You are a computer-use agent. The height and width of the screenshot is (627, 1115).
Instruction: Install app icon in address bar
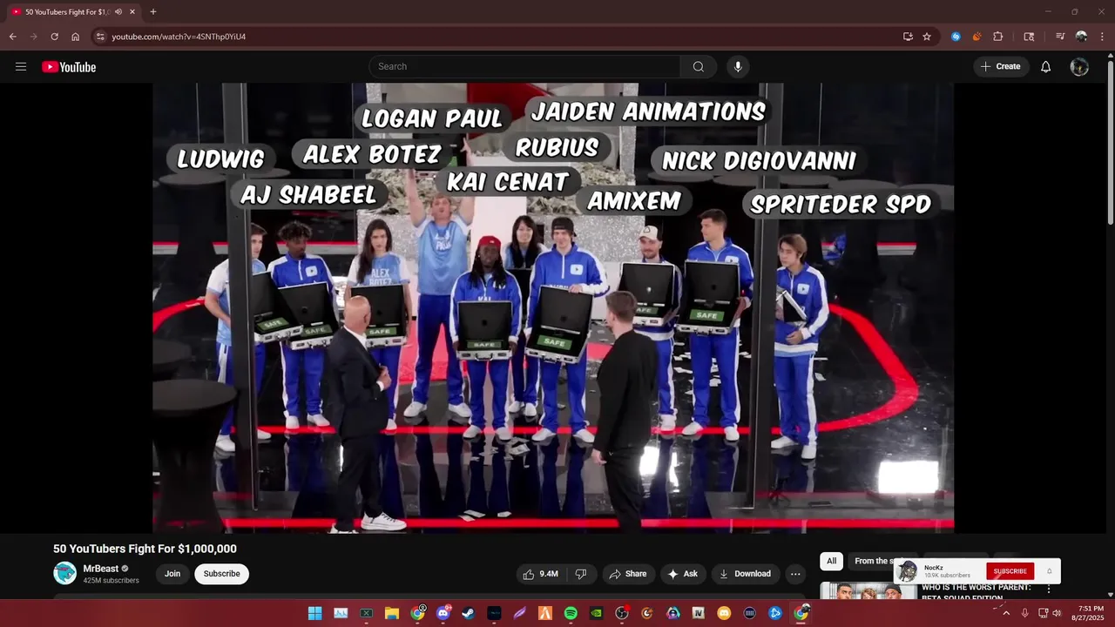click(908, 37)
